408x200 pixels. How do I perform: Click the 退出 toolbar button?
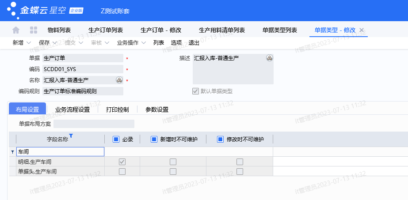(194, 43)
